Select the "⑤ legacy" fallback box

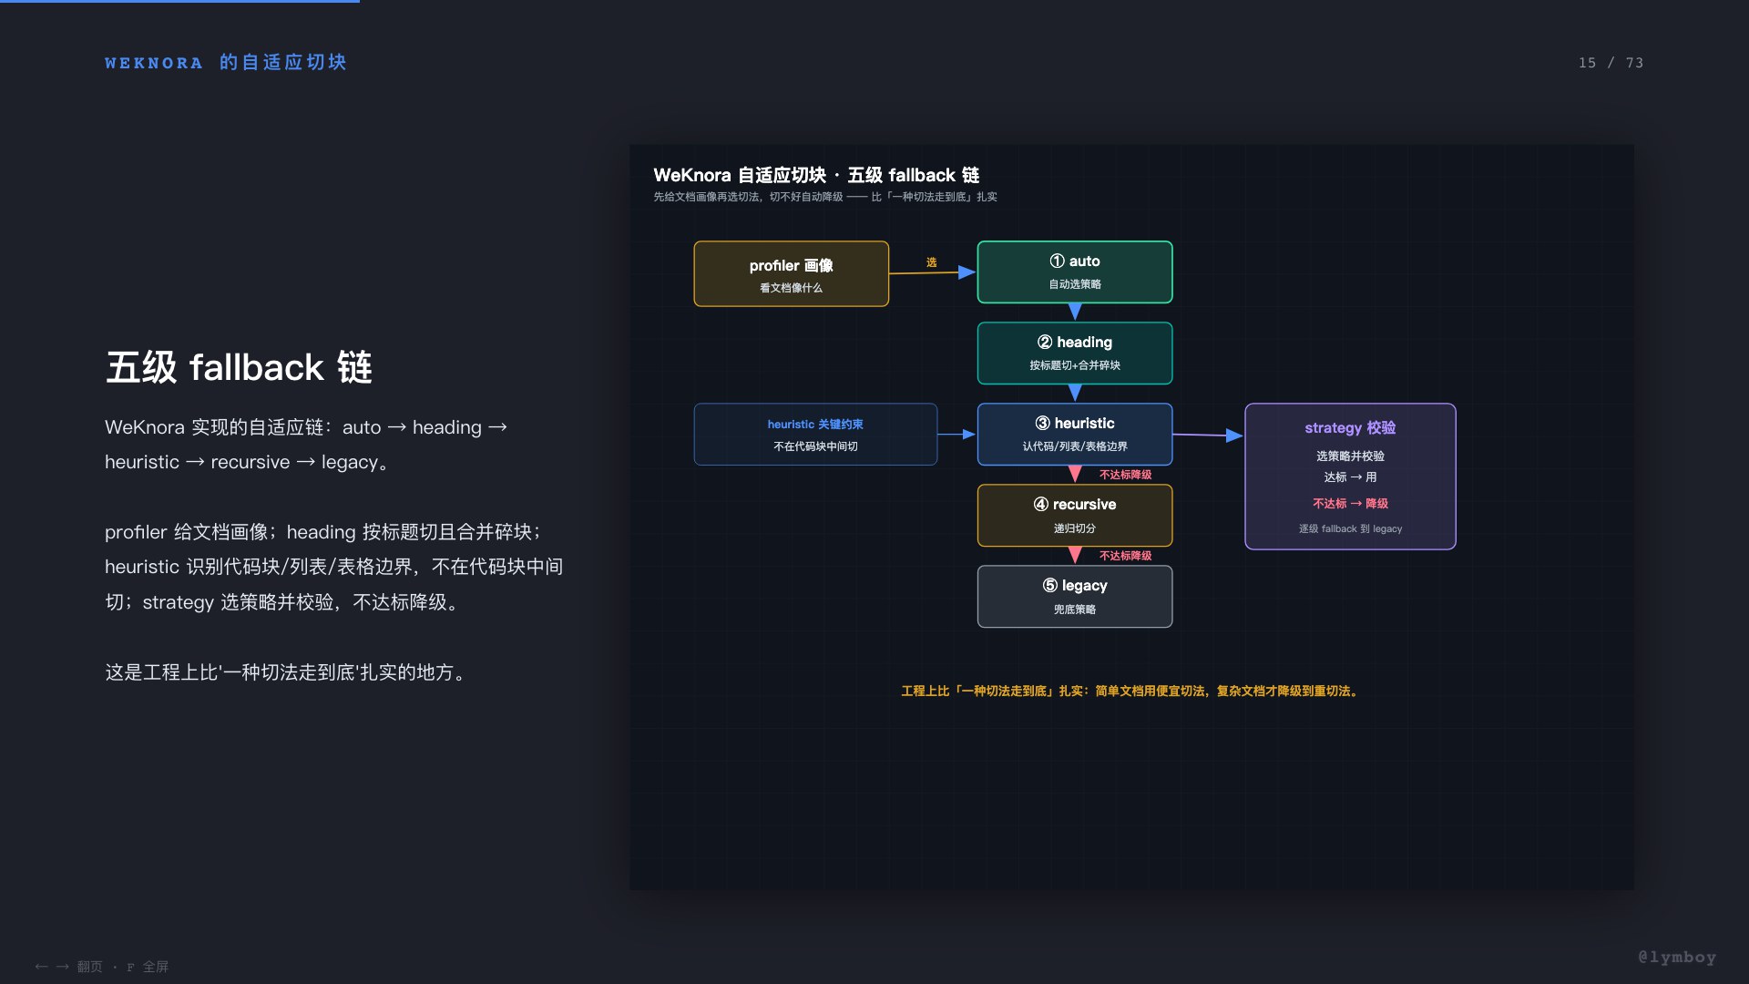tap(1075, 596)
